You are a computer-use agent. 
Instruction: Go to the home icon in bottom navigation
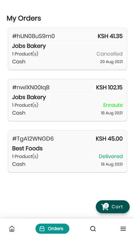pyautogui.click(x=12, y=229)
